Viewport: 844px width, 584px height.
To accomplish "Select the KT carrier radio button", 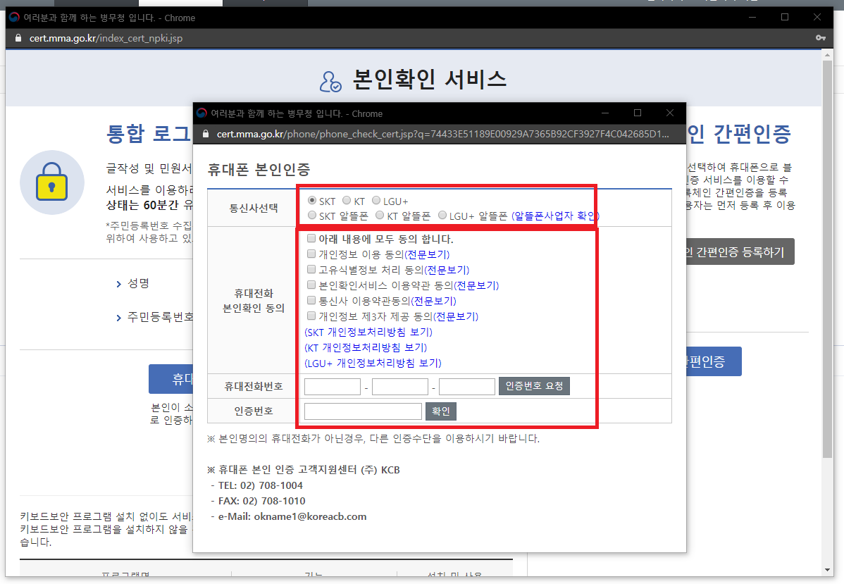I will (x=347, y=201).
